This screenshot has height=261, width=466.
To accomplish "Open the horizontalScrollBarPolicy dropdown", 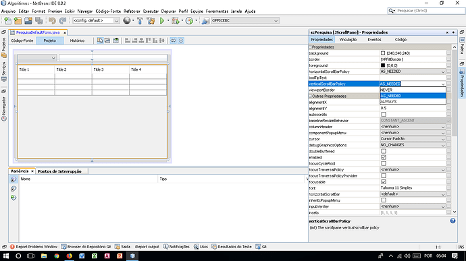I will (x=443, y=71).
